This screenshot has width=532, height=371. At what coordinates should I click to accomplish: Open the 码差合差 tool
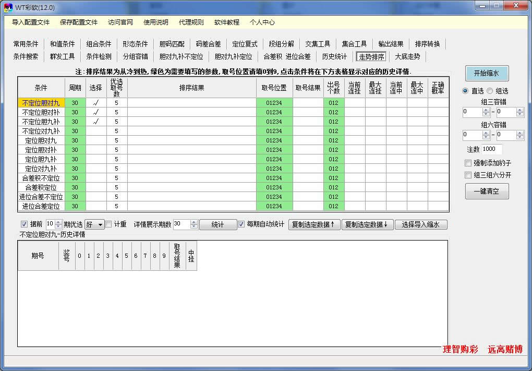(x=208, y=44)
